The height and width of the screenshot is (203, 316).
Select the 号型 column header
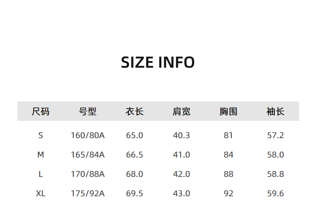(88, 112)
